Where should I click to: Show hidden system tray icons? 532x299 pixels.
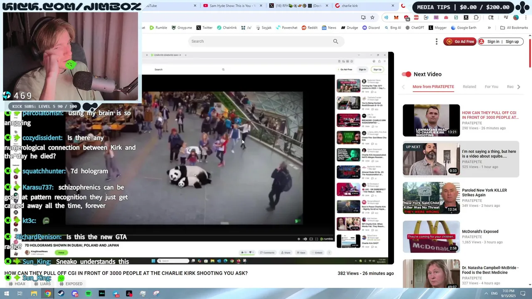(x=486, y=294)
